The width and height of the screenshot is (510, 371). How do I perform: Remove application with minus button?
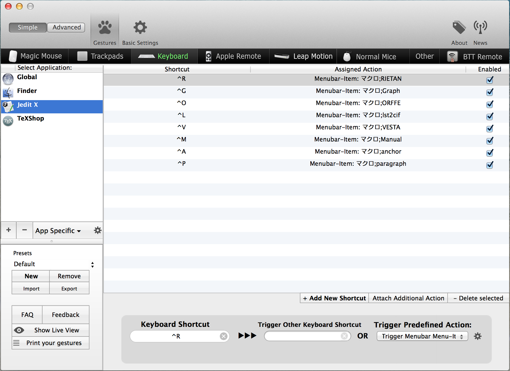pyautogui.click(x=25, y=230)
